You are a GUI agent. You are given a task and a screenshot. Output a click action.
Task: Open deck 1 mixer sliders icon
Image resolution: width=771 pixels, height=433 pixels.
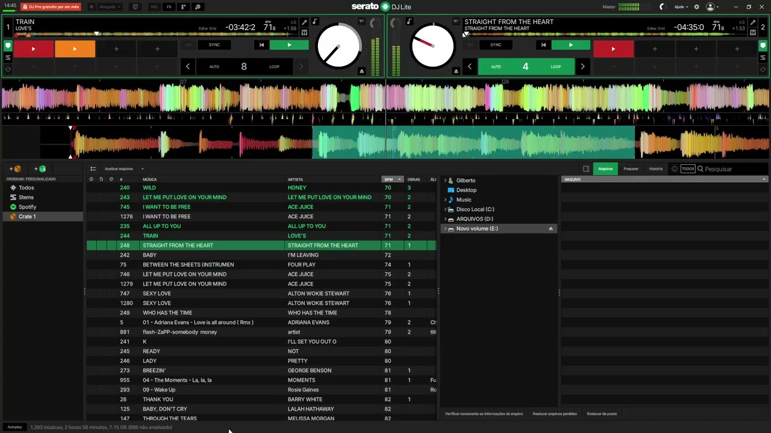304,32
